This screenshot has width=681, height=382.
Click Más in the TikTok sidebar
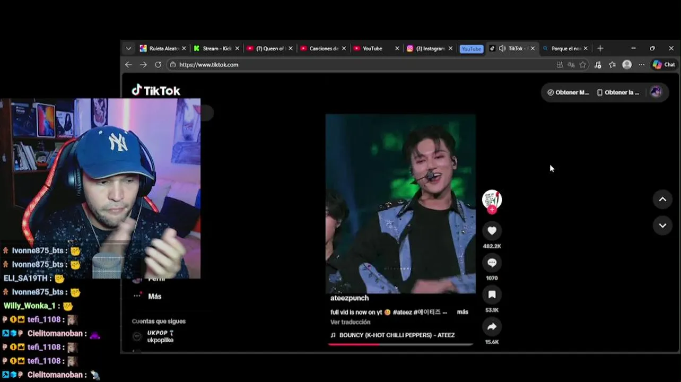click(154, 297)
